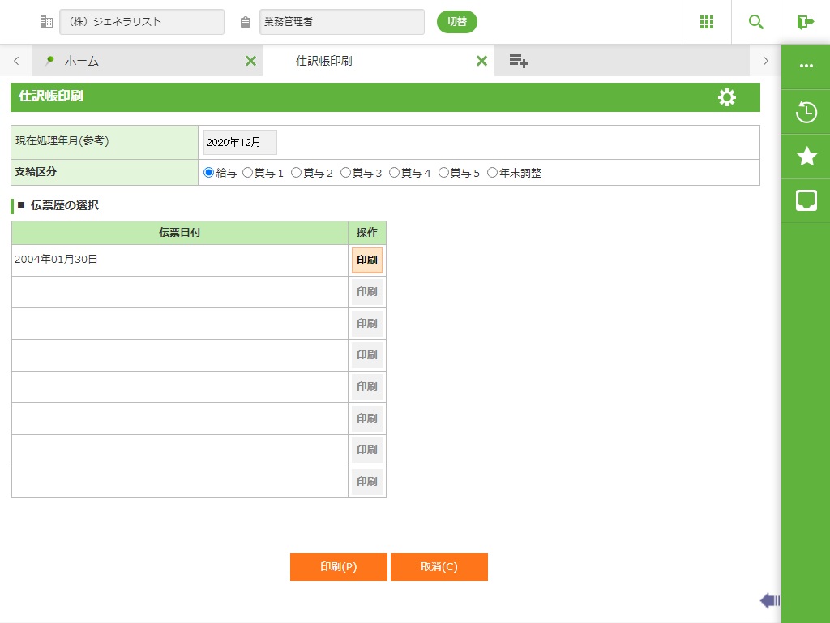Open the three-dots more menu in sidebar
This screenshot has height=623, width=830.
tap(806, 66)
